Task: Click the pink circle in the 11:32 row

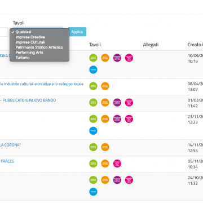Action: pyautogui.click(x=129, y=180)
